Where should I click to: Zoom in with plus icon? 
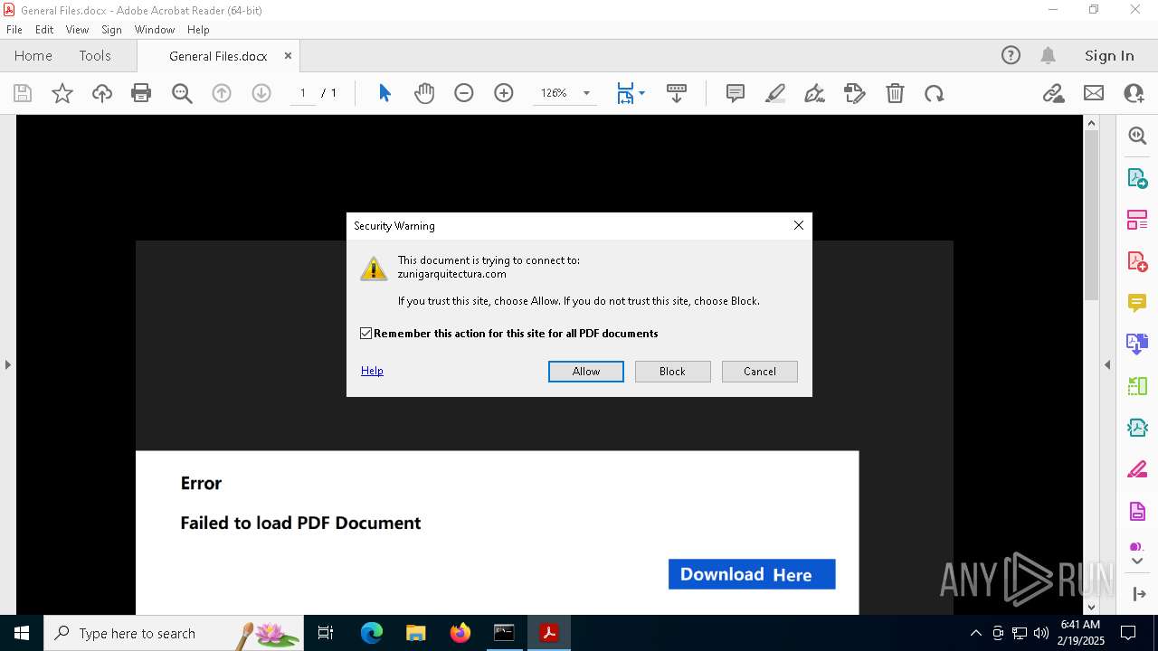(504, 93)
